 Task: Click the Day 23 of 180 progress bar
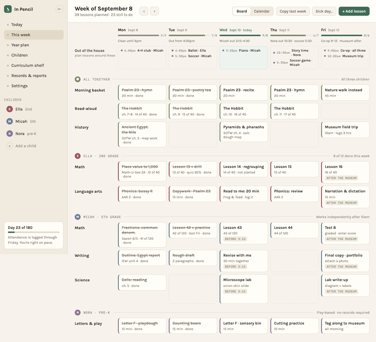(34, 232)
